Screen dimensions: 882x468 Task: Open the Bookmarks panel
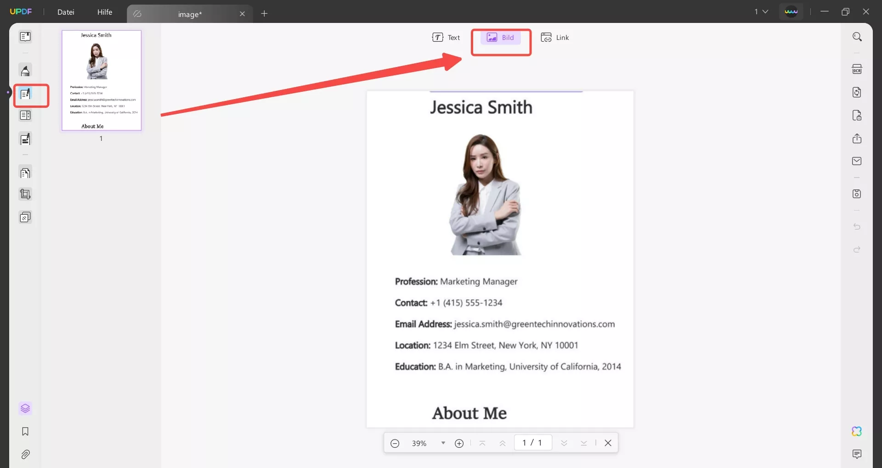(25, 431)
